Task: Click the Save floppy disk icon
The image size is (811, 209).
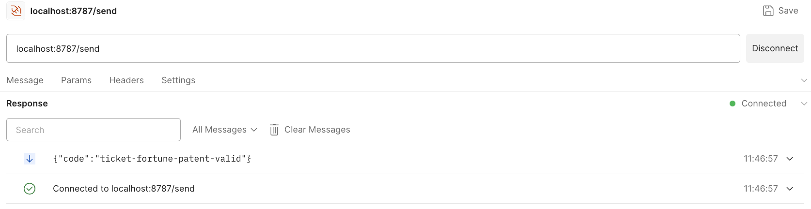Action: click(768, 11)
